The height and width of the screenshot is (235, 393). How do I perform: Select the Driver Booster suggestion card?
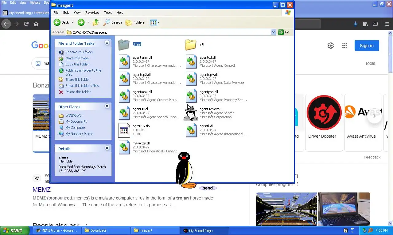coord(324,123)
